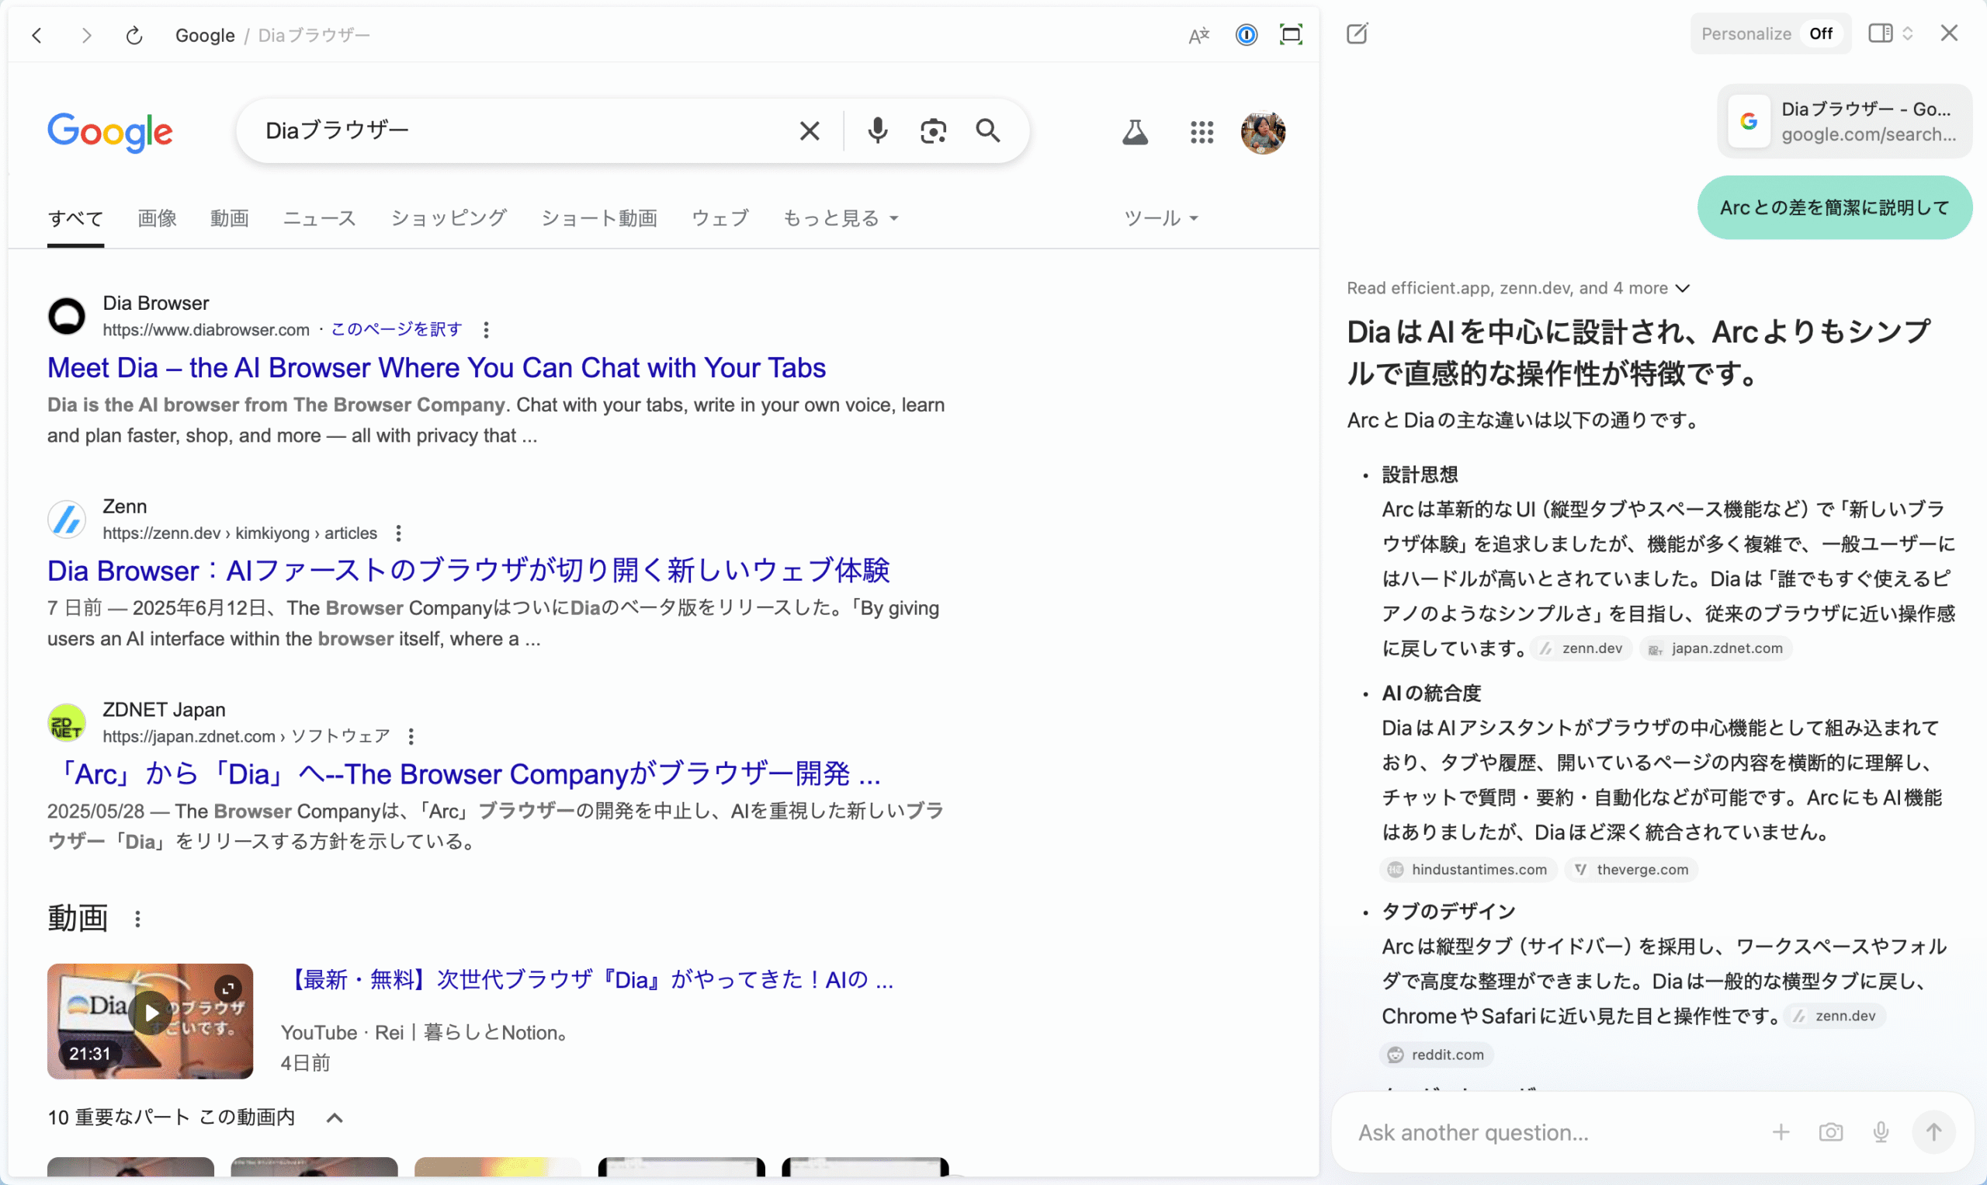Open Search Labs flask icon
This screenshot has width=1987, height=1185.
[x=1135, y=132]
